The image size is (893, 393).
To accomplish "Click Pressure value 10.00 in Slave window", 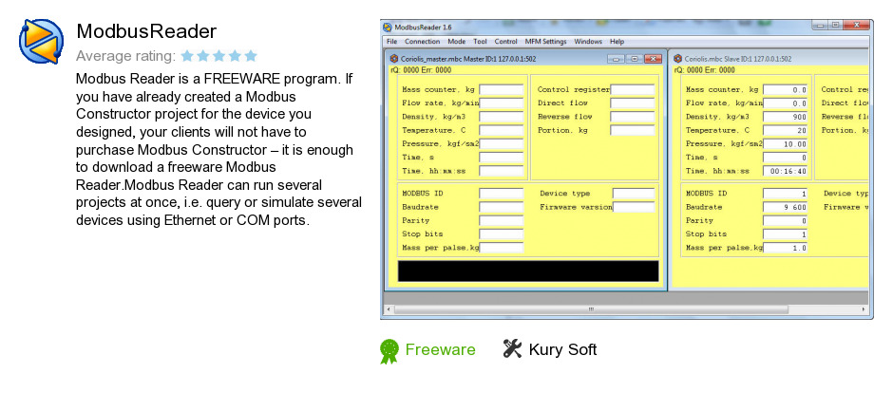I will pyautogui.click(x=786, y=144).
